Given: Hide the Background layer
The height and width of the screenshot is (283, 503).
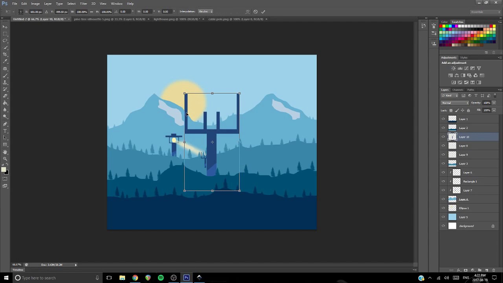Looking at the screenshot, I should coord(443,226).
